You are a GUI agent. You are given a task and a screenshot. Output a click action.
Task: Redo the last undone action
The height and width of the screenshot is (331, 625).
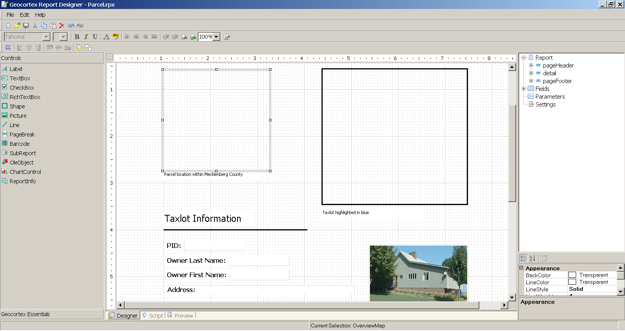(80, 26)
